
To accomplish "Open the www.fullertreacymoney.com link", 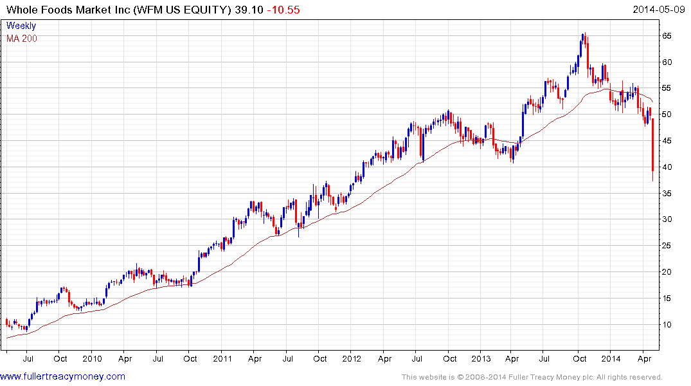I will [x=62, y=377].
